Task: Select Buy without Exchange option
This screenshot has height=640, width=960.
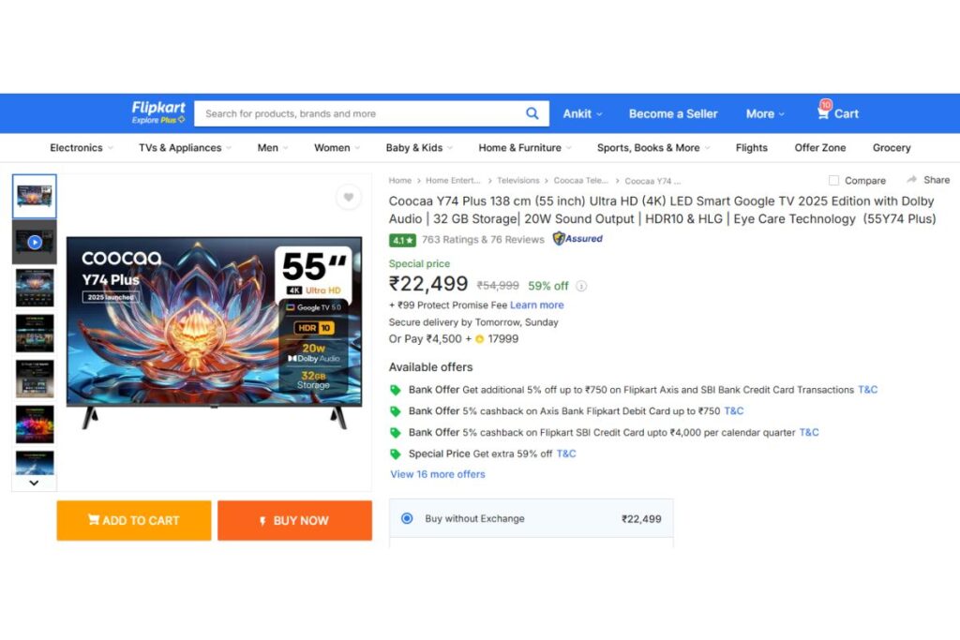Action: (x=407, y=518)
